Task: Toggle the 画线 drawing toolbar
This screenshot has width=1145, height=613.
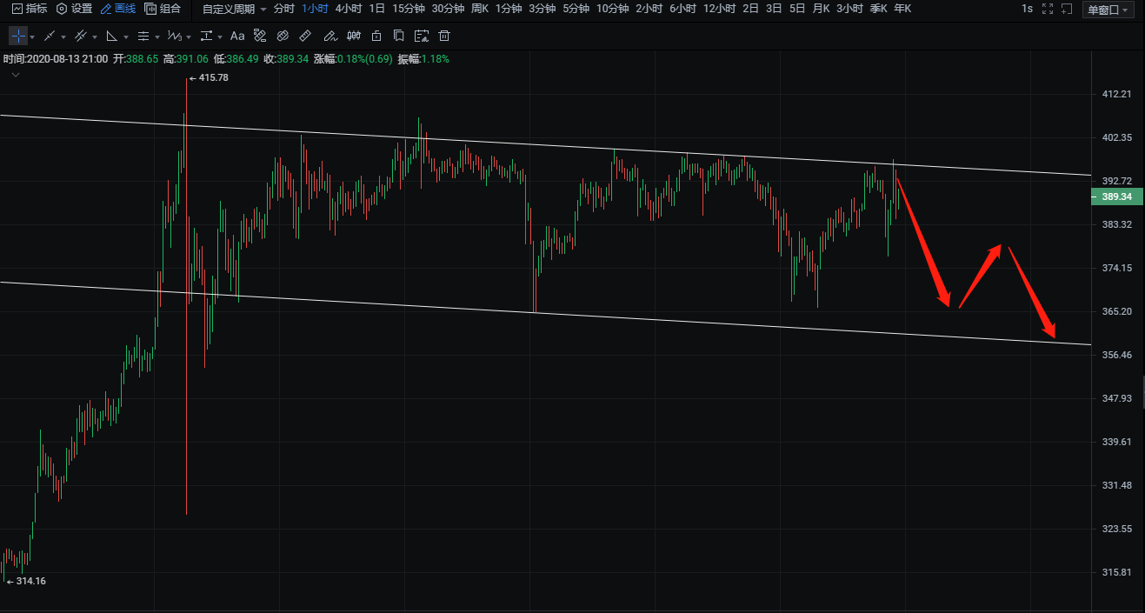Action: pyautogui.click(x=118, y=9)
